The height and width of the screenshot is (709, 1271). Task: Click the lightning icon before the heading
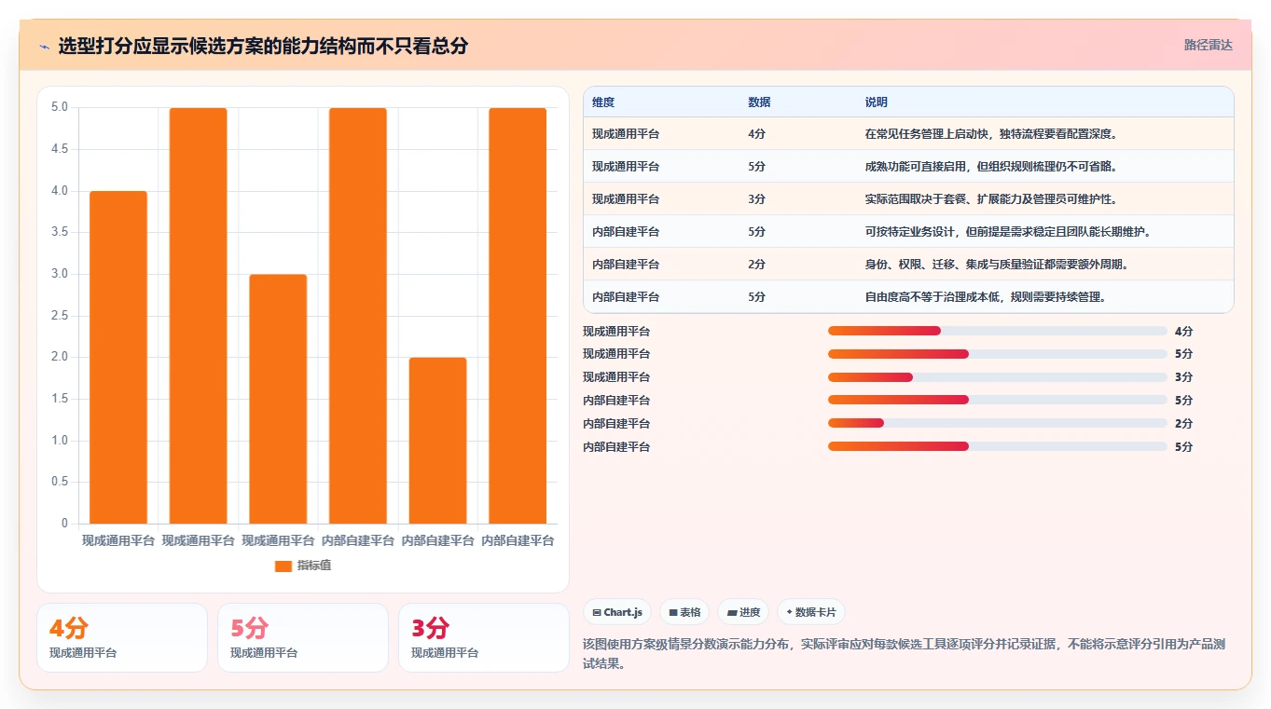pyautogui.click(x=45, y=46)
